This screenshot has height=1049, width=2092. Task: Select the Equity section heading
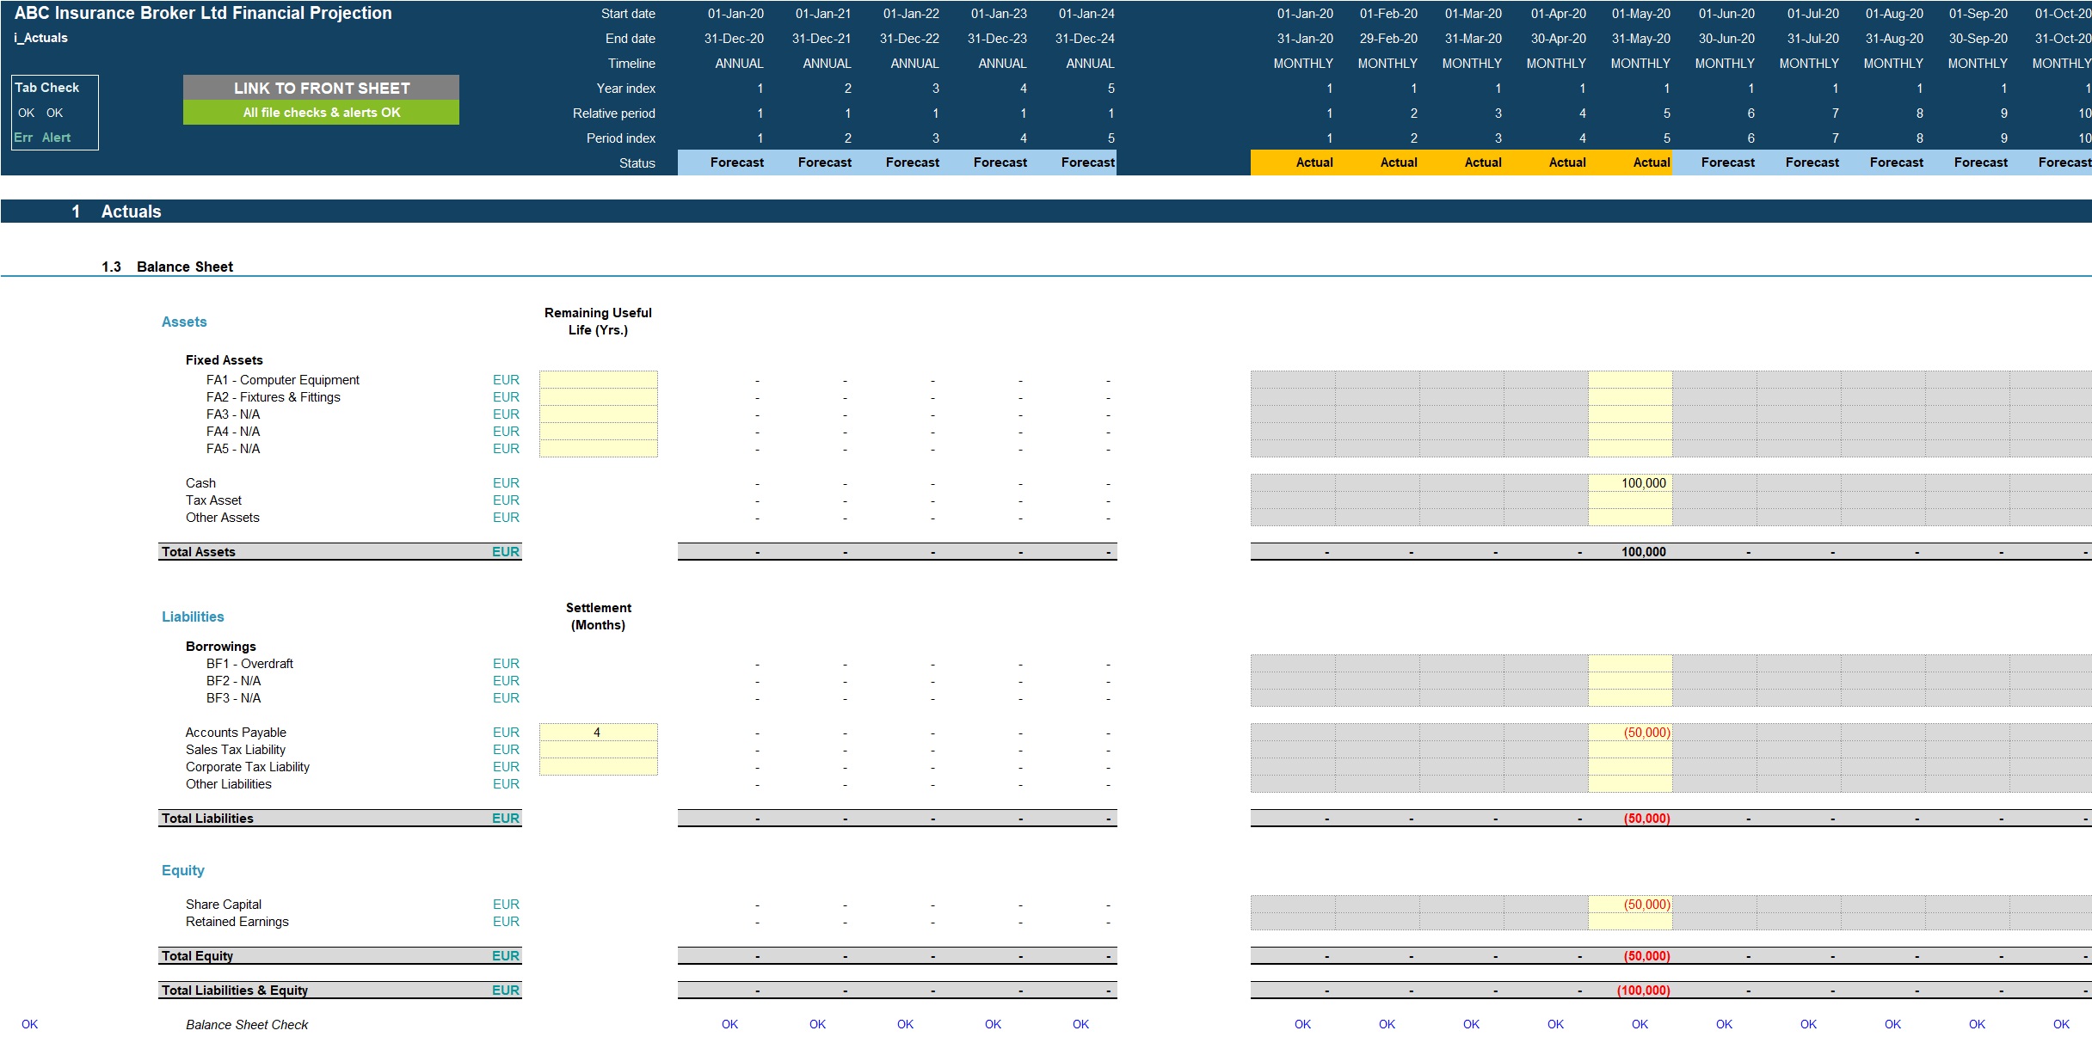[183, 870]
